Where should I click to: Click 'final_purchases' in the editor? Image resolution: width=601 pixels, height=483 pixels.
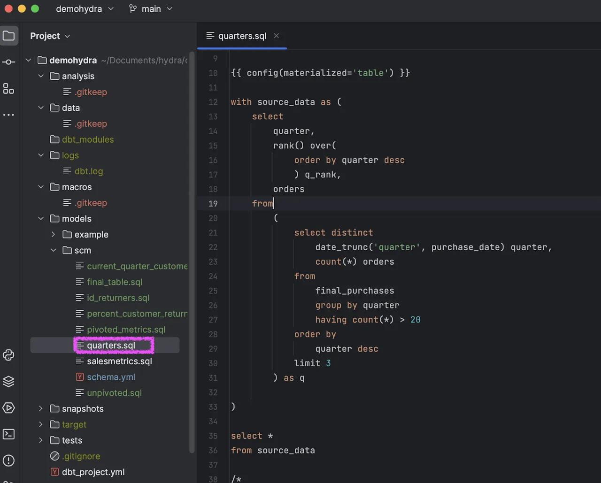coord(354,291)
